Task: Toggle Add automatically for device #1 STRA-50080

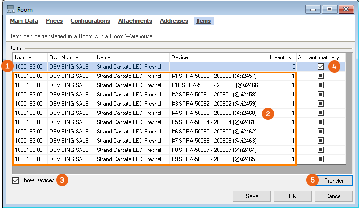Action: pos(320,76)
